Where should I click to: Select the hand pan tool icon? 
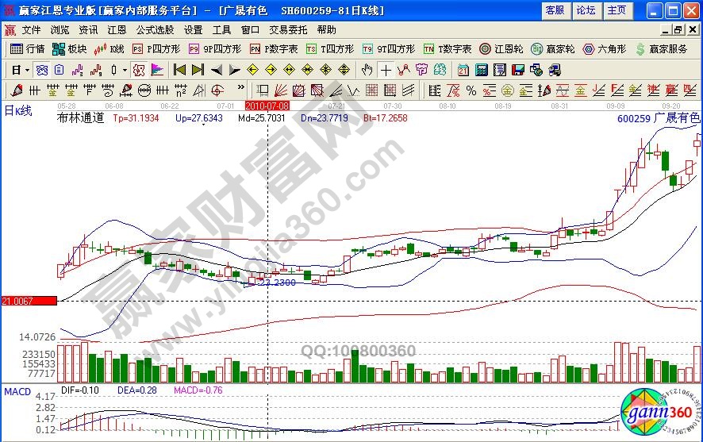point(367,69)
